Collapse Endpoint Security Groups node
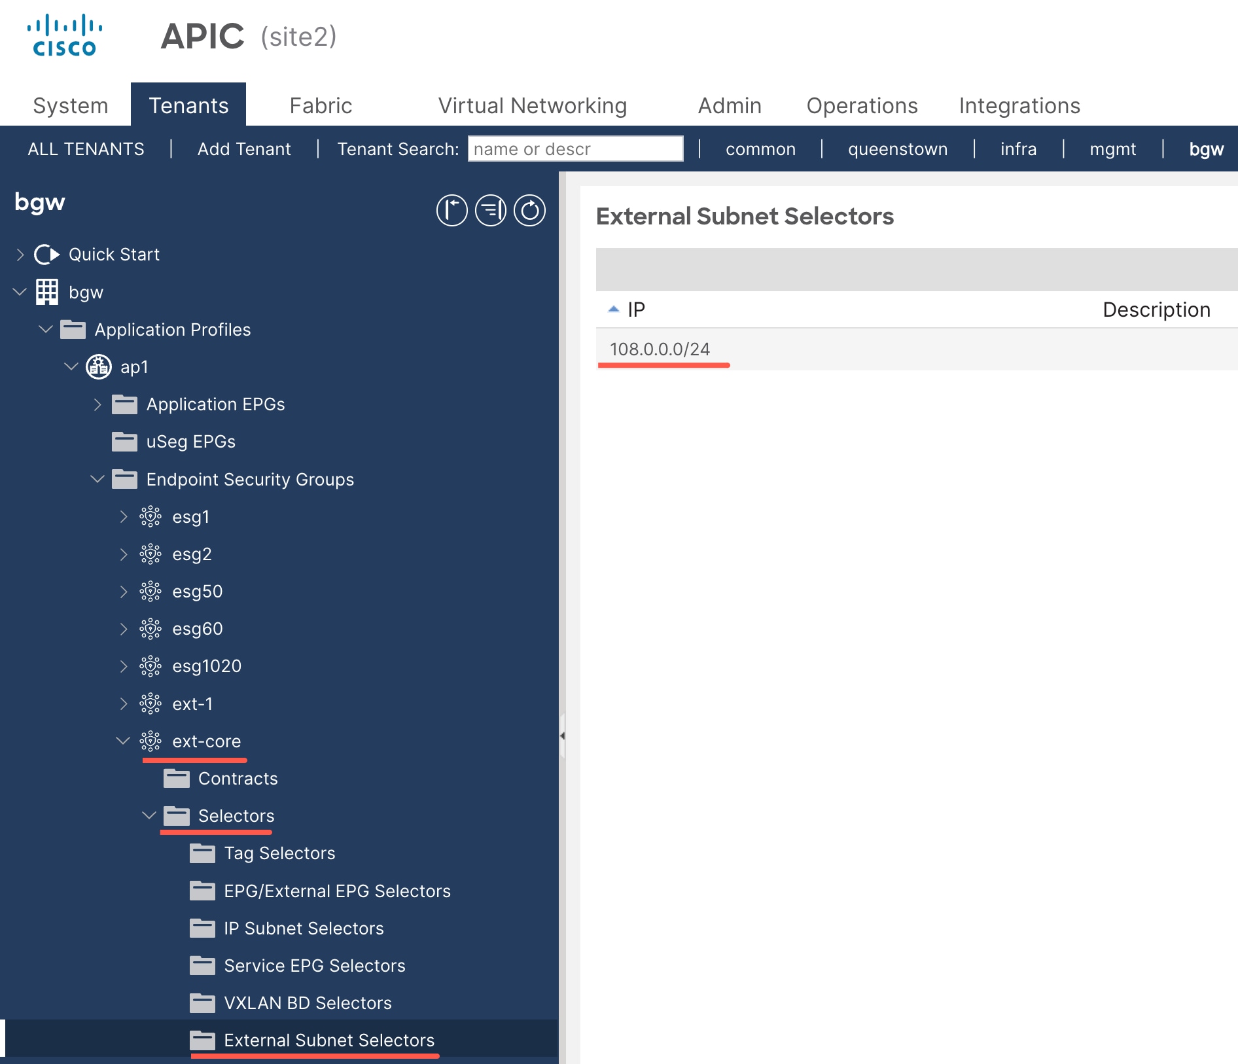The image size is (1238, 1064). [97, 479]
